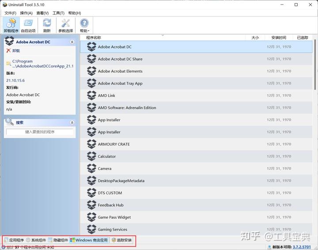Open the 帮助(H) menu
The width and height of the screenshot is (318, 250).
point(75,13)
